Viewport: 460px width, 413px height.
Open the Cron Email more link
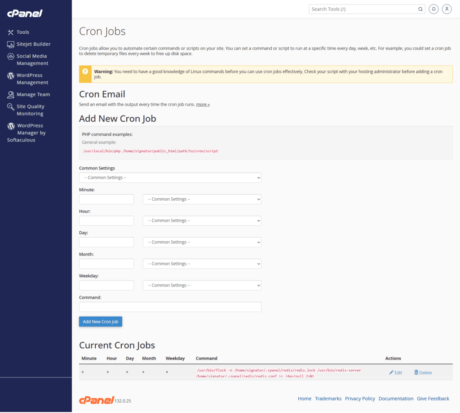click(203, 104)
